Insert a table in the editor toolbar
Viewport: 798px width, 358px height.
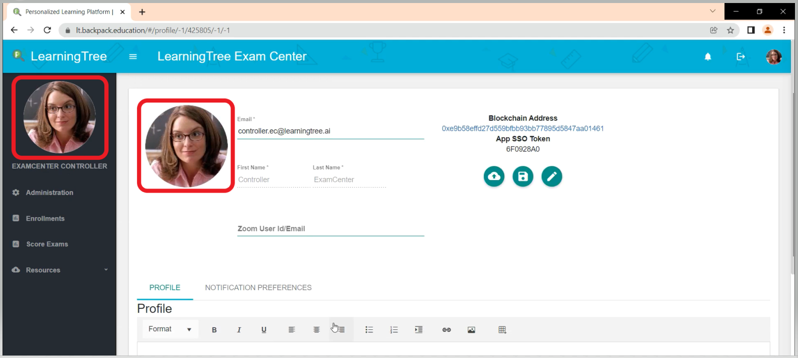coord(502,330)
